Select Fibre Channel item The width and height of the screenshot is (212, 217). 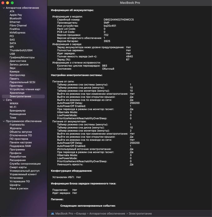pos(18,25)
